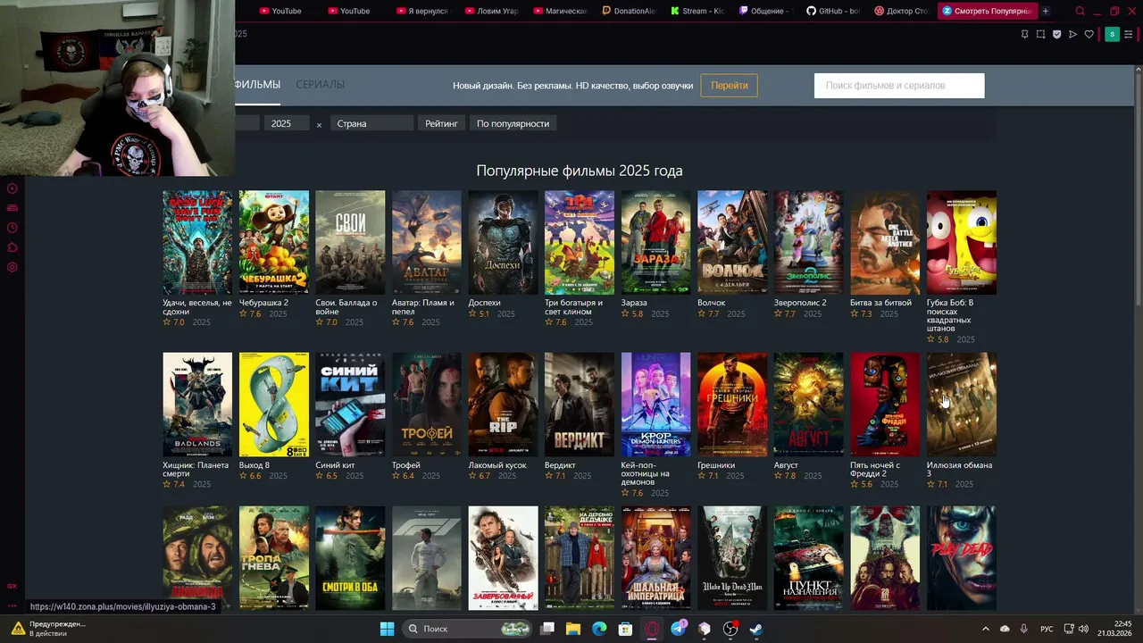Open the Трофей movie poster
Viewport: 1143px width, 643px height.
click(x=427, y=405)
